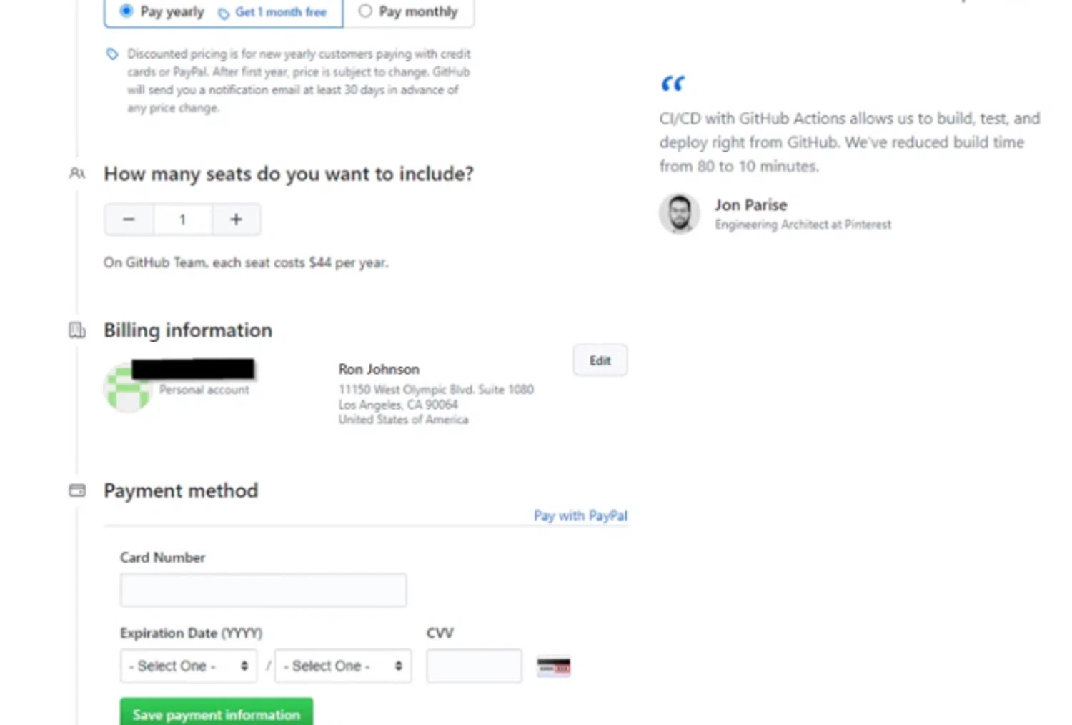Click Jon Parise's profile photo
1072x725 pixels.
point(680,214)
